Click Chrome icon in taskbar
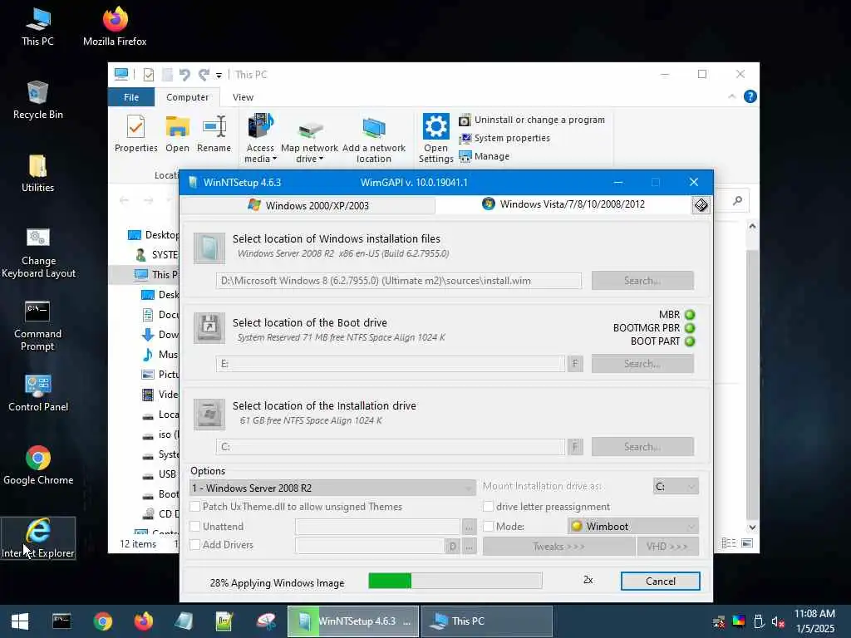The height and width of the screenshot is (638, 851). (x=102, y=621)
